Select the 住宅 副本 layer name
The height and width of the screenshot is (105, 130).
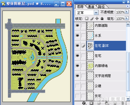click(102, 46)
